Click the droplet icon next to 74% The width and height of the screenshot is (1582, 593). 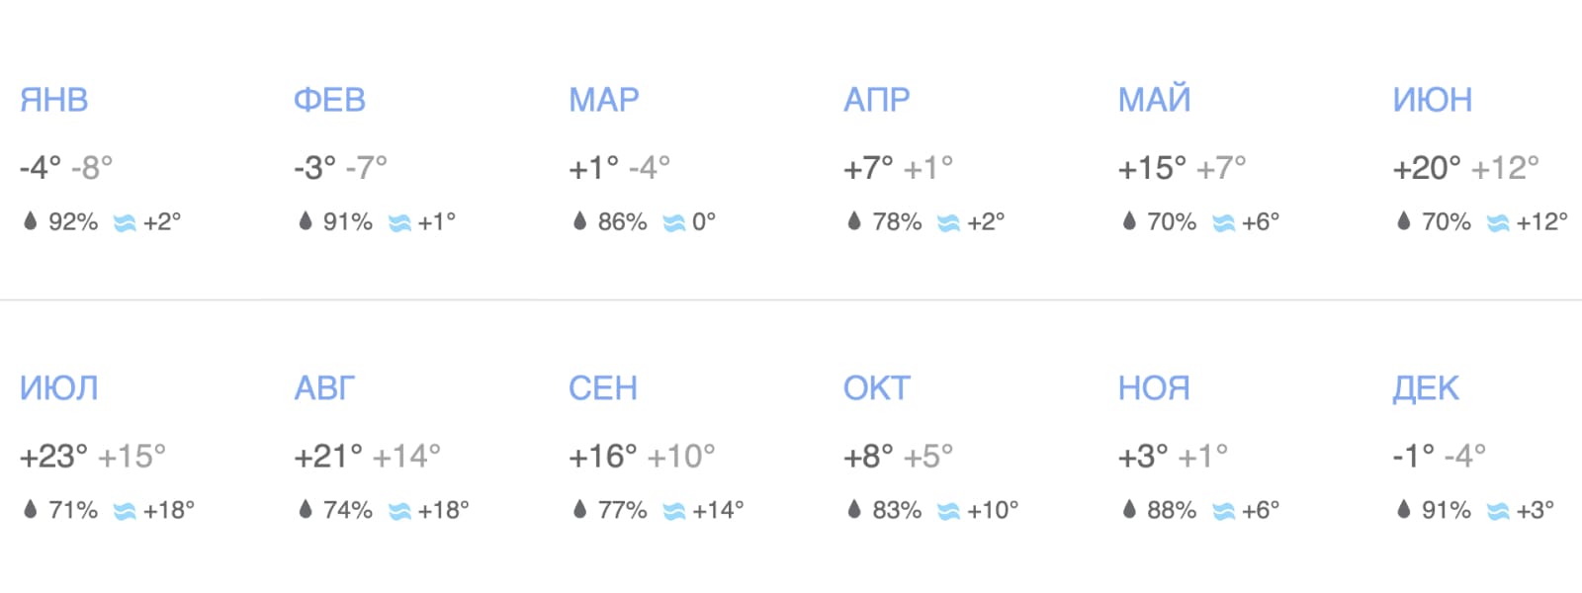tap(306, 510)
